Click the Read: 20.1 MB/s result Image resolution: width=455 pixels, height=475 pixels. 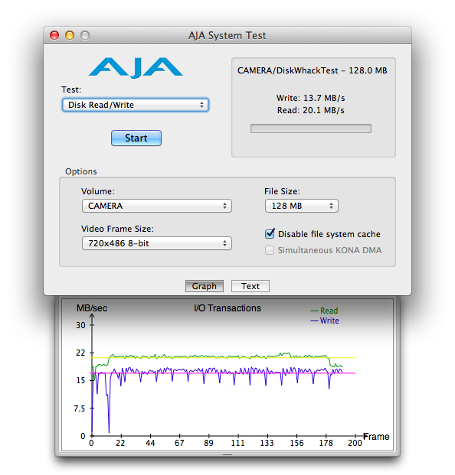(311, 110)
